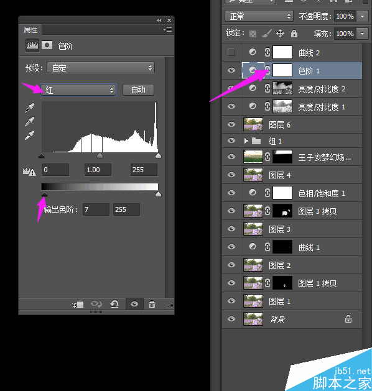Screen dimensions: 372x391
Task: Click the 色相/饱和度 1 adjustment icon
Action: [253, 192]
